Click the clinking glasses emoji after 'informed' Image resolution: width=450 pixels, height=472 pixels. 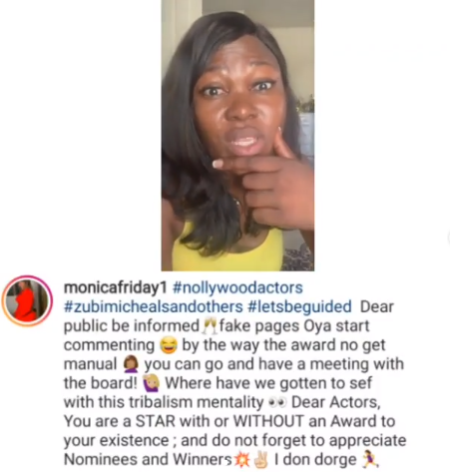(x=210, y=326)
